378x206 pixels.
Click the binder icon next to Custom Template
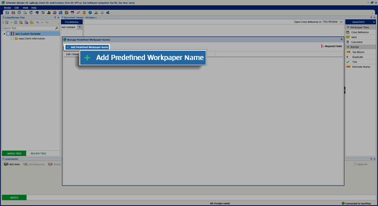click(13, 33)
